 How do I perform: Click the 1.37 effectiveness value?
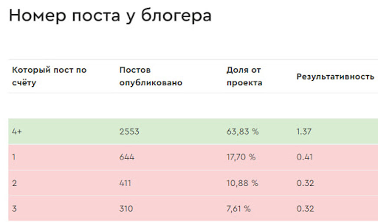(304, 132)
